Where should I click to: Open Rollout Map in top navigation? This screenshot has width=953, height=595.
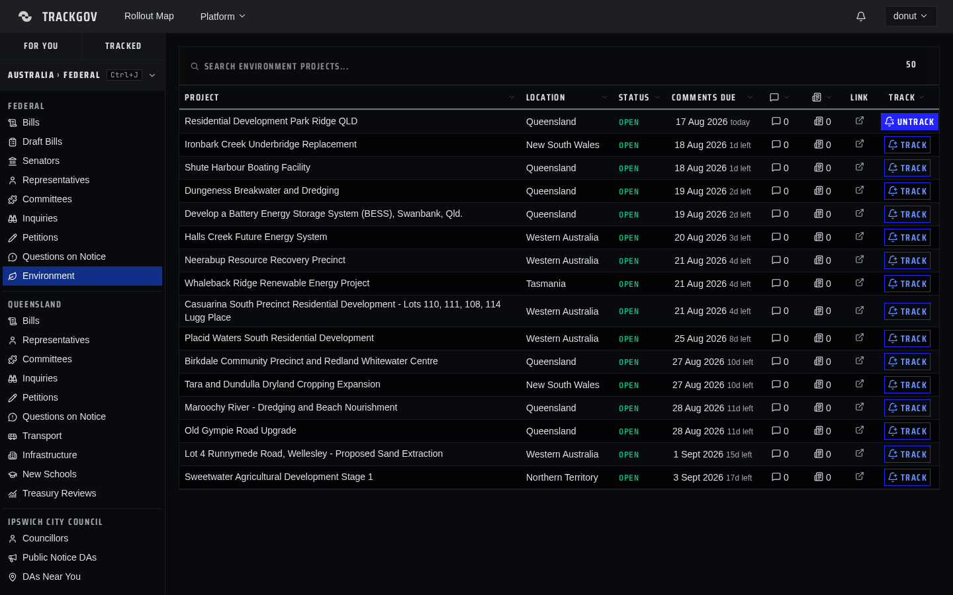pos(149,16)
